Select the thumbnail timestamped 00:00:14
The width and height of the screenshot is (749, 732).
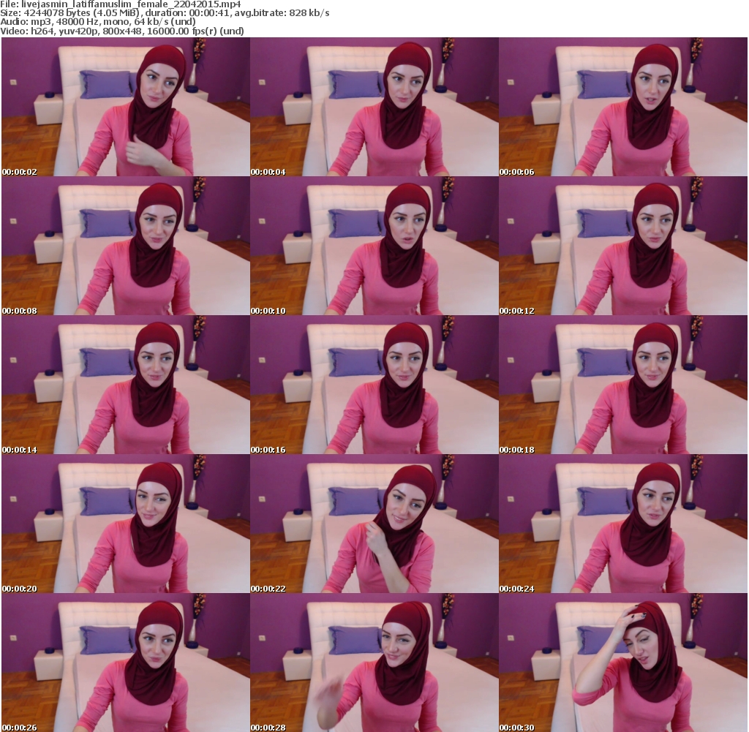tap(126, 385)
